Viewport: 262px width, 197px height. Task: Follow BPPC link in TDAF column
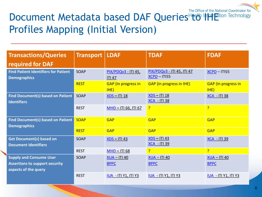click(153, 163)
